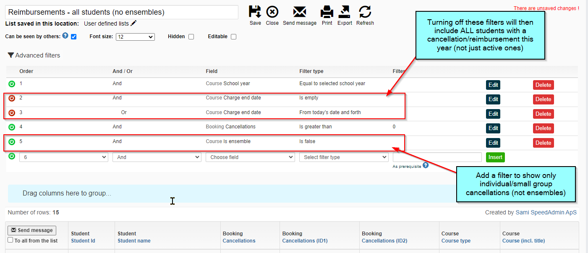Open the Select filter type dropdown

coord(344,157)
